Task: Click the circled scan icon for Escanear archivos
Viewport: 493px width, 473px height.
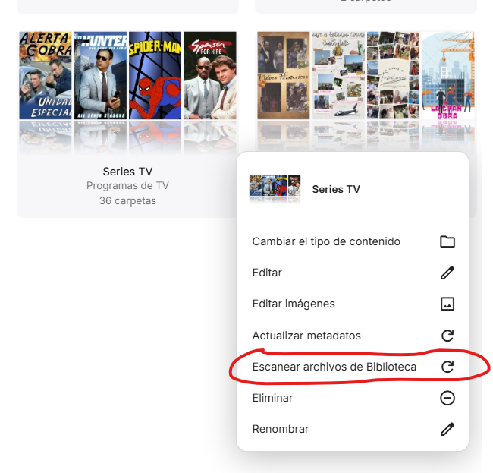Action: pos(447,367)
